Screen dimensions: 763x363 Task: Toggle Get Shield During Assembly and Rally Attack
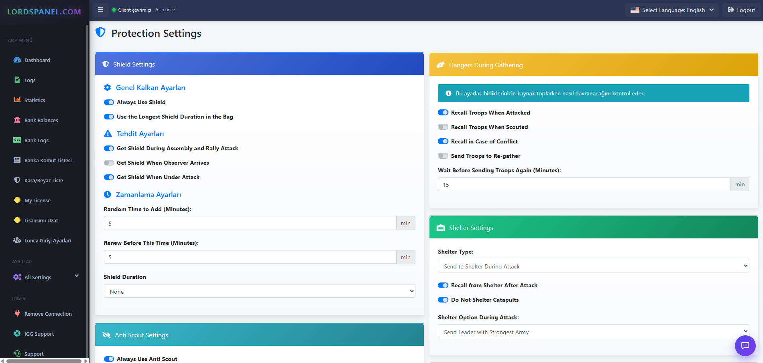[109, 148]
